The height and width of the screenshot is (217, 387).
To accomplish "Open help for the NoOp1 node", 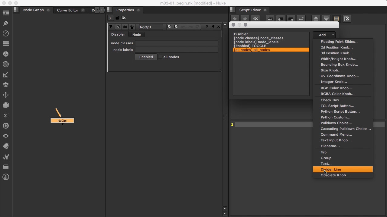I will (x=207, y=27).
